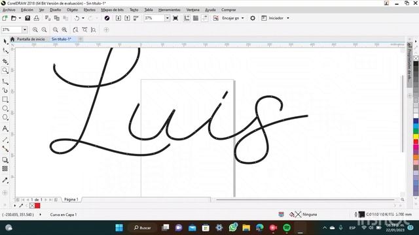Open the Archivo menu
The height and width of the screenshot is (235, 419).
[9, 10]
